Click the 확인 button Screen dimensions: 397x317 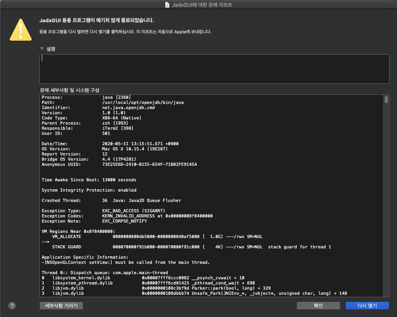(318, 305)
